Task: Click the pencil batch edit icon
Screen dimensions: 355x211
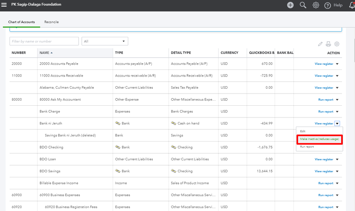Action: pyautogui.click(x=320, y=44)
